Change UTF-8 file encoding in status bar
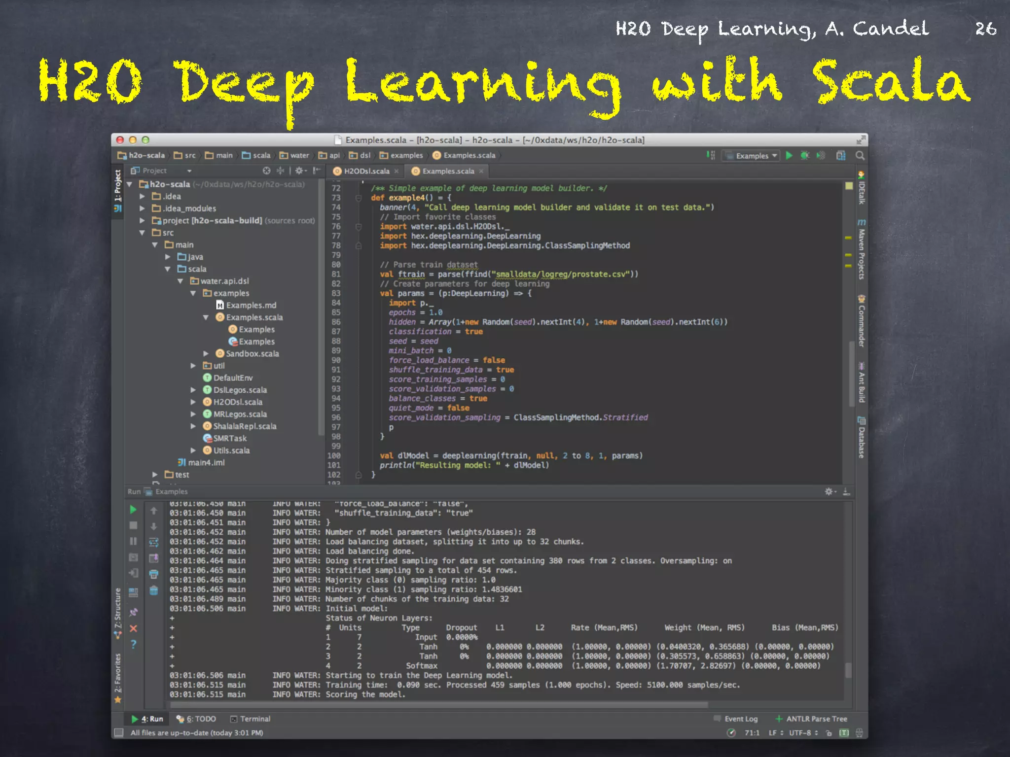 [x=803, y=733]
